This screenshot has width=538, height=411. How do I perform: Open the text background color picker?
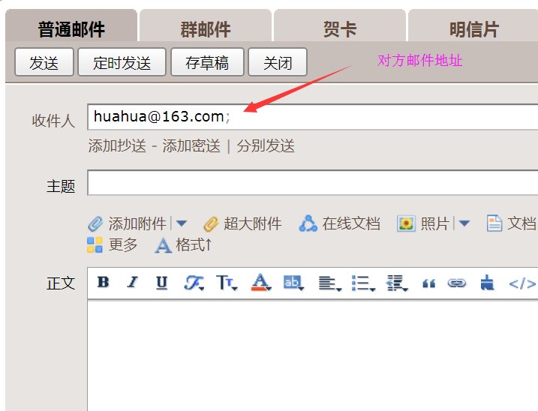point(293,283)
